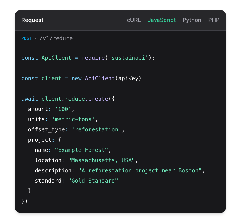Click the Request panel title
The width and height of the screenshot is (238, 223).
coord(32,20)
